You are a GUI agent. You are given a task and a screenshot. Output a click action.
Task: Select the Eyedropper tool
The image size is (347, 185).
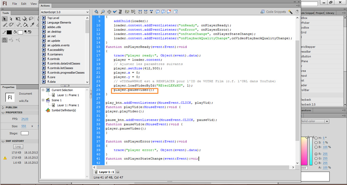[x=32, y=25]
